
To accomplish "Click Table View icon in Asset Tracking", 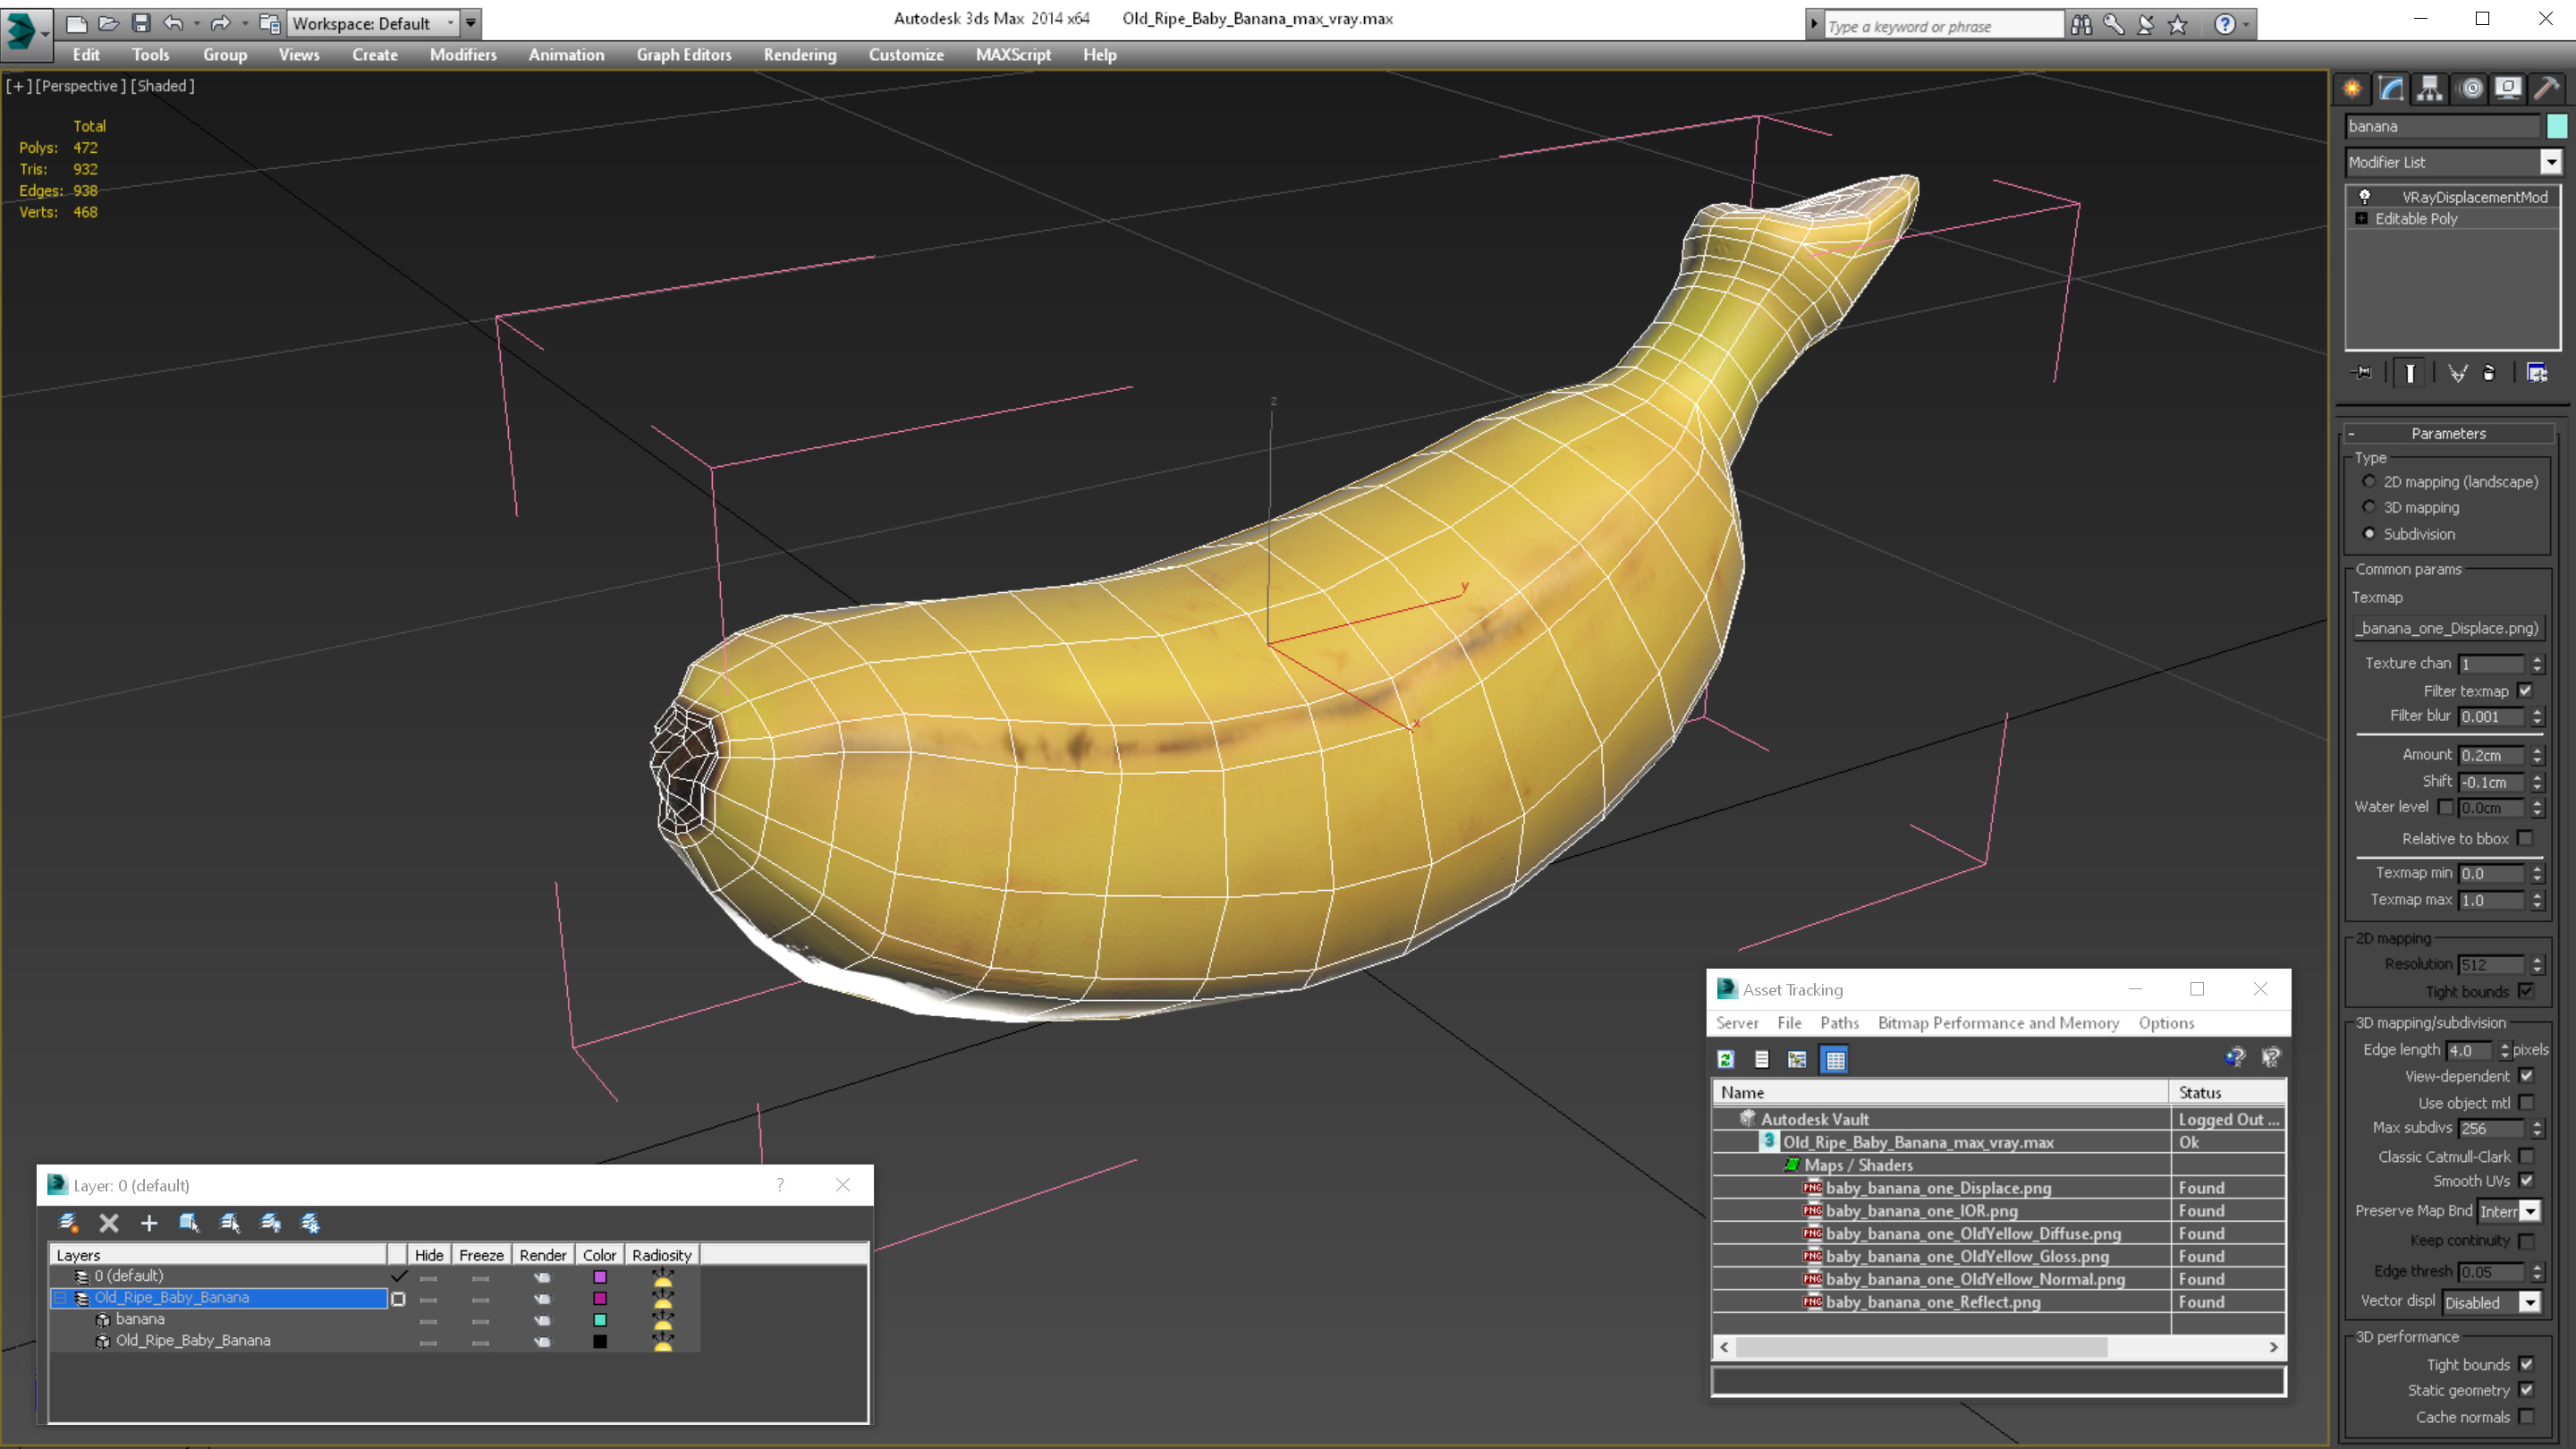I will 1835,1059.
